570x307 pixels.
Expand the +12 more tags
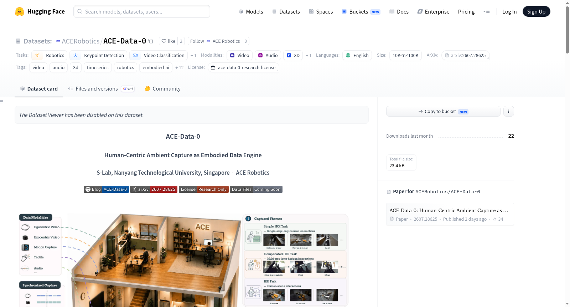click(x=180, y=67)
